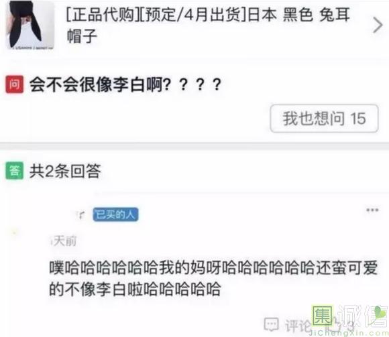The width and height of the screenshot is (389, 337).
Task: Tap the blurred username next to the buyer badge
Action: point(80,214)
